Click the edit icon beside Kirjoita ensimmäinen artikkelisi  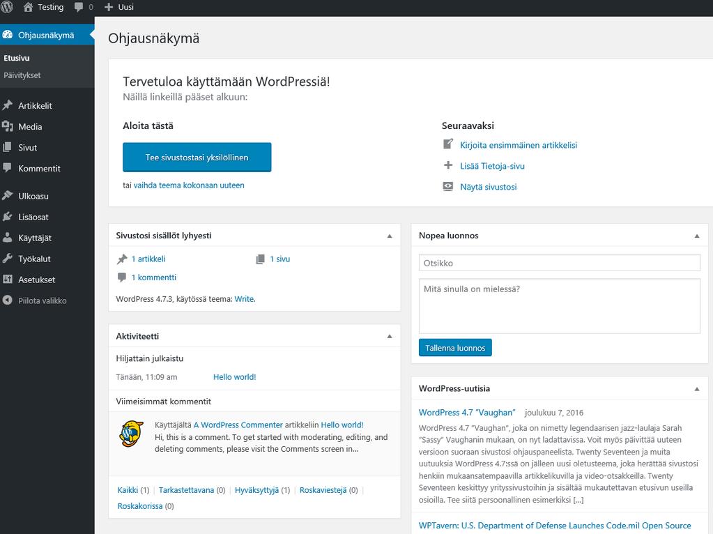[448, 144]
